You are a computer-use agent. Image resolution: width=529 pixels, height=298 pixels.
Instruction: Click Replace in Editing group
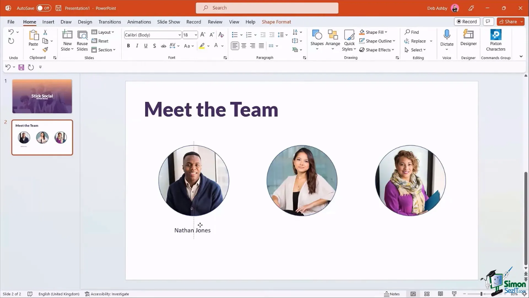pos(415,41)
